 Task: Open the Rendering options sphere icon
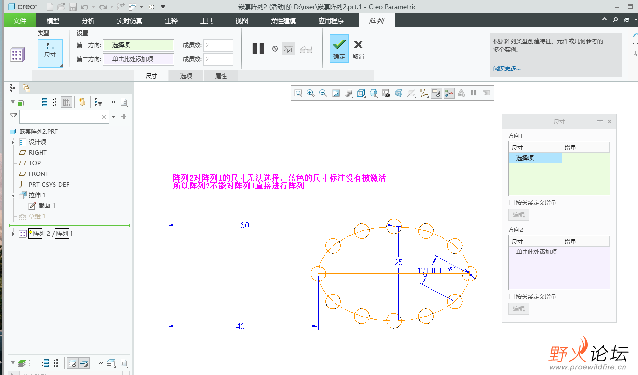coord(349,93)
